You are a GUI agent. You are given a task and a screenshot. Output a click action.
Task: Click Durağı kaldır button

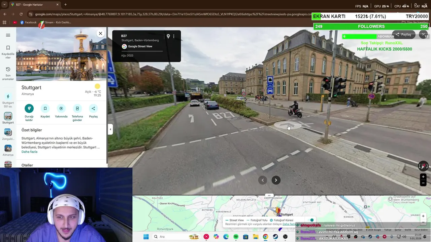pyautogui.click(x=29, y=113)
